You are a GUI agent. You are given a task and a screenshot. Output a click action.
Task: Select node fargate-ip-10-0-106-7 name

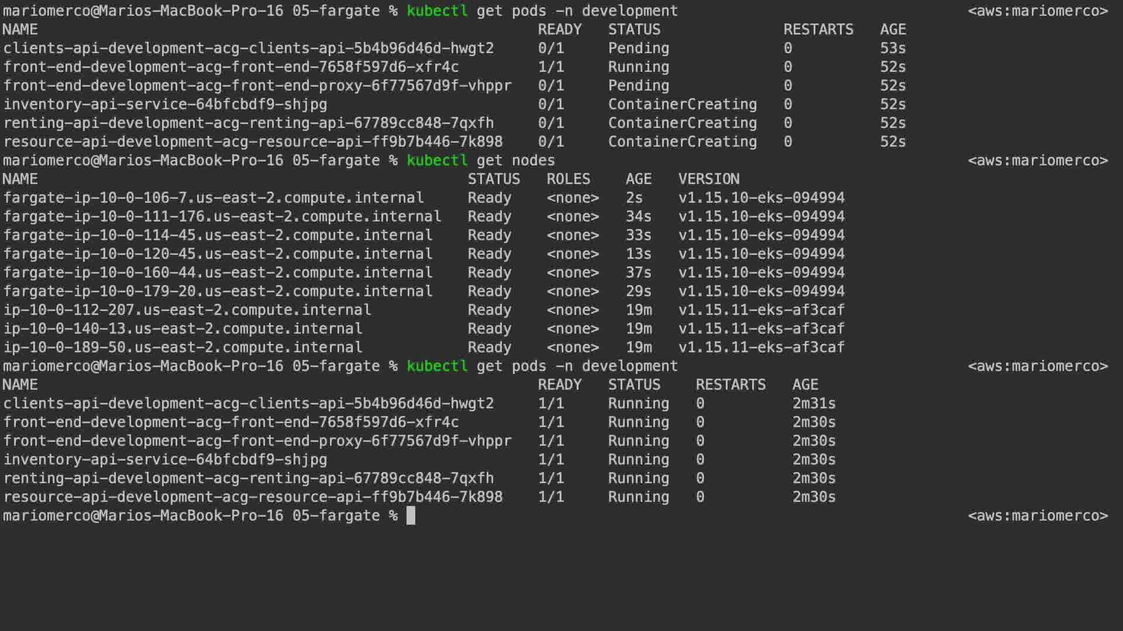click(213, 197)
